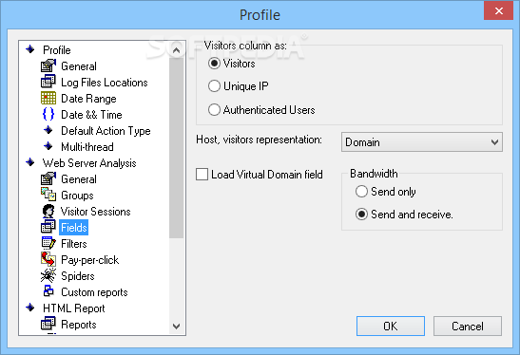This screenshot has height=355, width=520.
Task: Choose the Authenticated Users radio option
Action: pos(214,109)
